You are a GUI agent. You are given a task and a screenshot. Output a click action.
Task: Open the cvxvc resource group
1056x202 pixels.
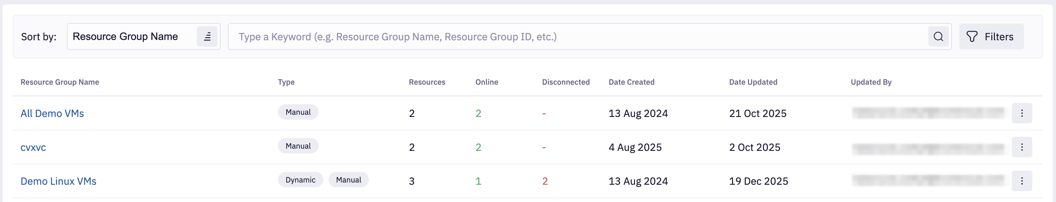coord(33,148)
